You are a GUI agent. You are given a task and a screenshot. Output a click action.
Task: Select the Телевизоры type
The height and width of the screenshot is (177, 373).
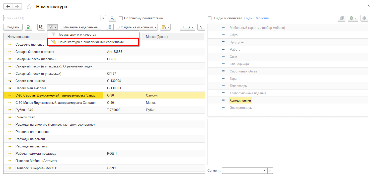tap(239, 86)
